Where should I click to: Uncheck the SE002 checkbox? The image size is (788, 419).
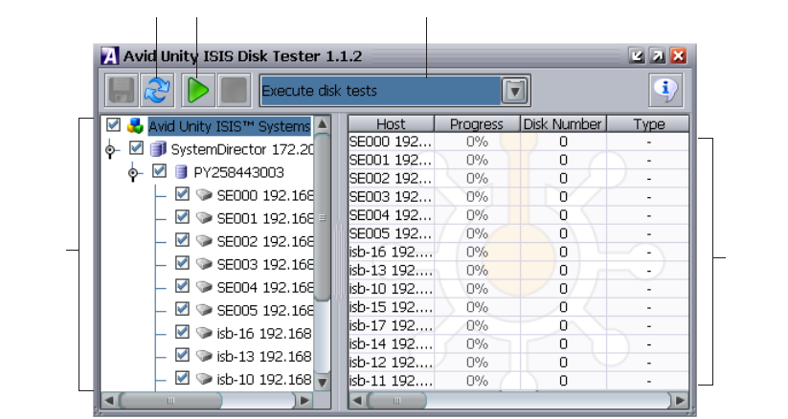tap(183, 240)
